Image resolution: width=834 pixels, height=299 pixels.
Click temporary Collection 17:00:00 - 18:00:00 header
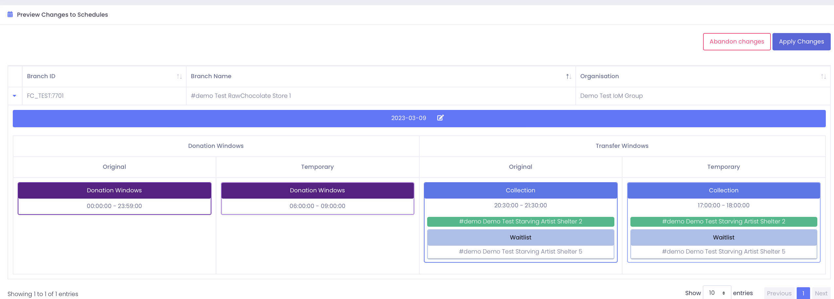(723, 190)
